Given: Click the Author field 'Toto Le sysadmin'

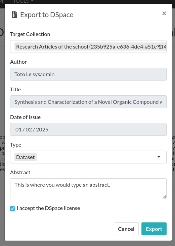Looking at the screenshot, I should (88, 74).
